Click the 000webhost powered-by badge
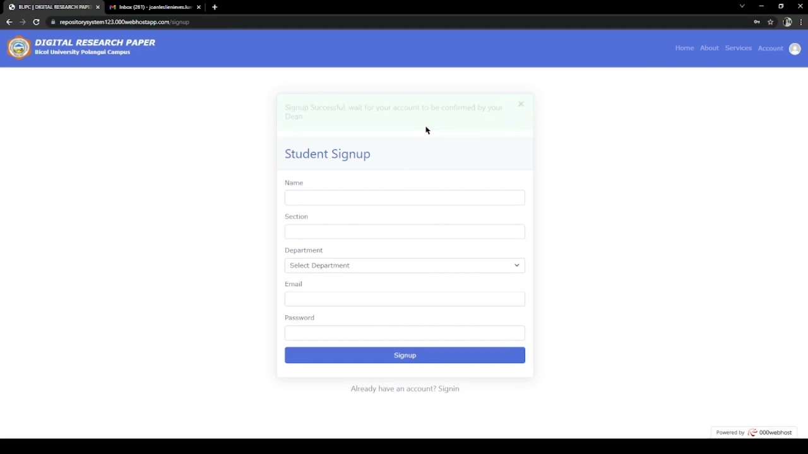The height and width of the screenshot is (454, 808). 754,433
